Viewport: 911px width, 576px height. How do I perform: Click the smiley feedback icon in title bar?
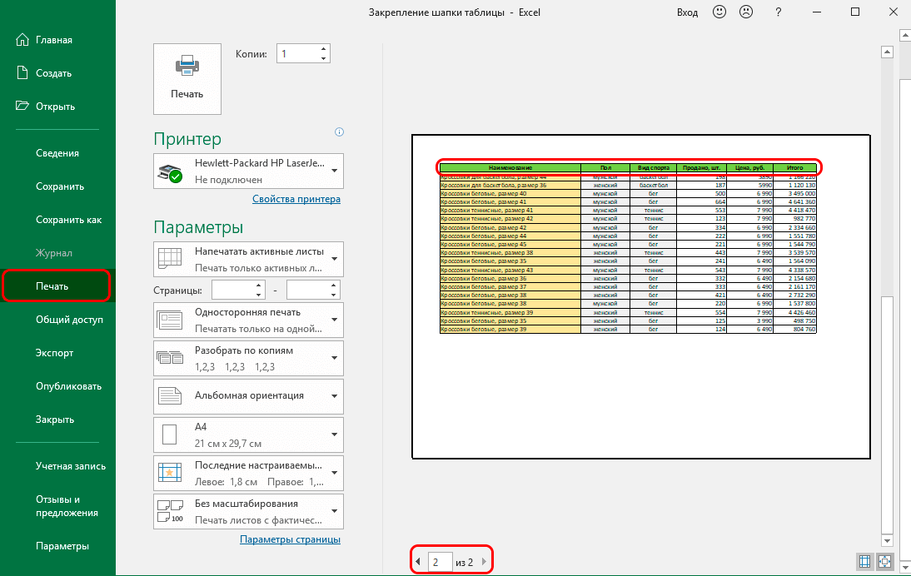coord(719,12)
